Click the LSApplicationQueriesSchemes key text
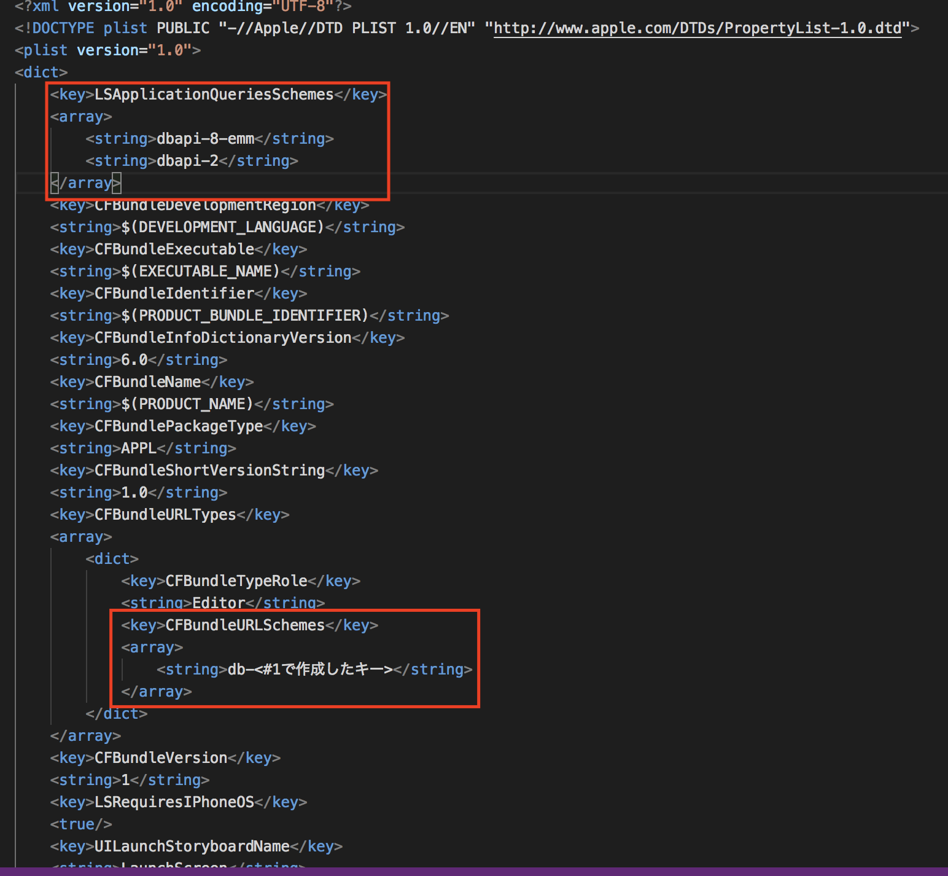This screenshot has width=948, height=876. pos(214,95)
